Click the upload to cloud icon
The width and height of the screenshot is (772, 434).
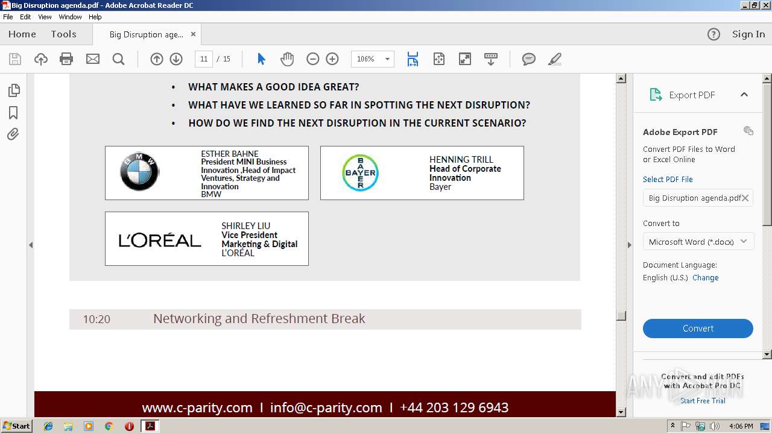pyautogui.click(x=40, y=59)
